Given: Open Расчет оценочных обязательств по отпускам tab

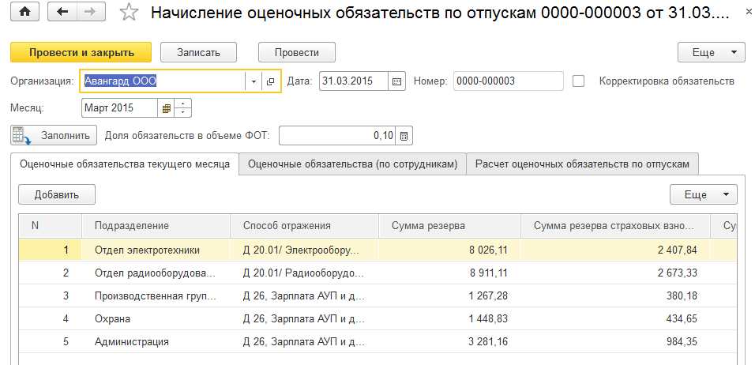Looking at the screenshot, I should [582, 164].
